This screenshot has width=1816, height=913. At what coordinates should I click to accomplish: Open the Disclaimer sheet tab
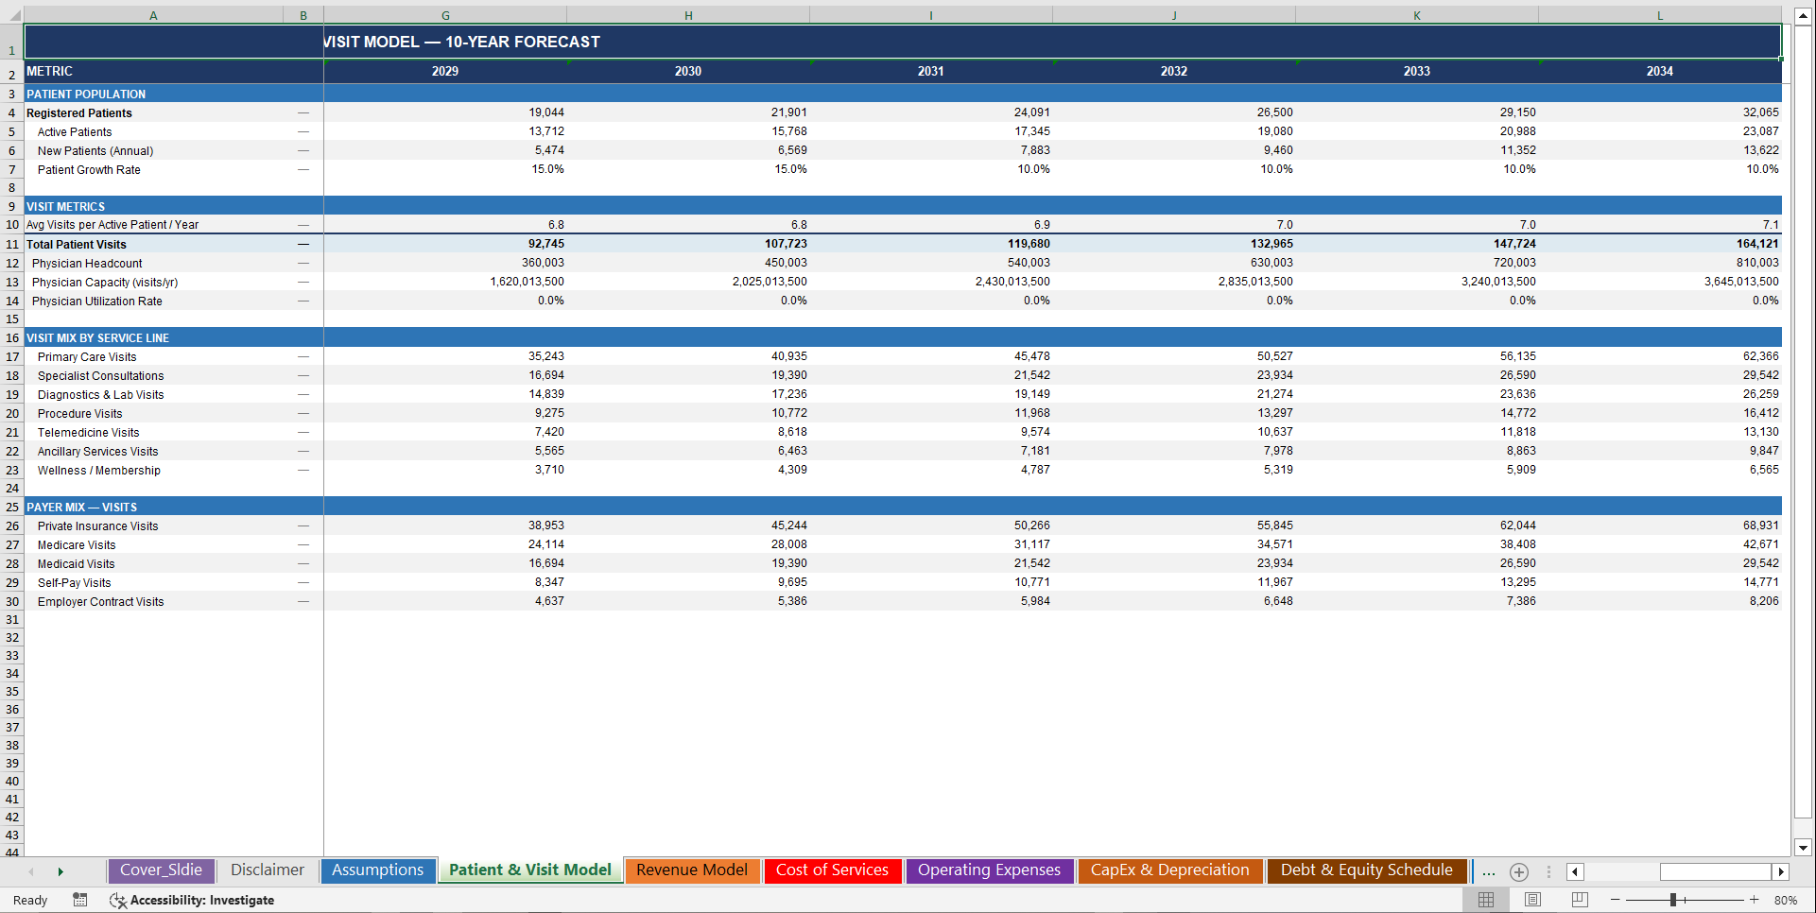[x=268, y=870]
